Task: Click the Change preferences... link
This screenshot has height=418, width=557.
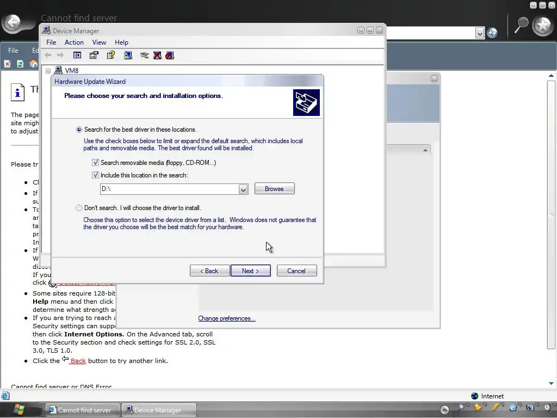Action: (x=227, y=318)
